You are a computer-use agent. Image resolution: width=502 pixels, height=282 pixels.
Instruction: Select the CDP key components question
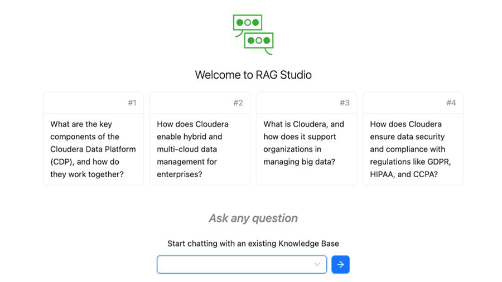coord(93,149)
